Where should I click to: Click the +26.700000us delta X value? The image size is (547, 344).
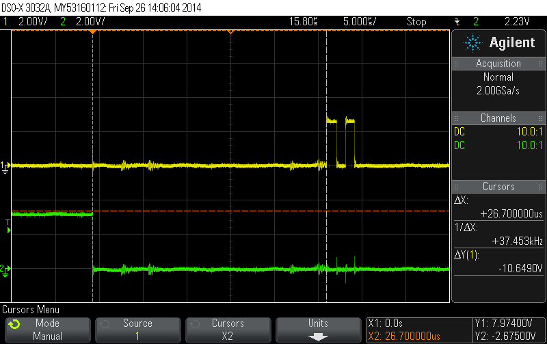point(511,213)
